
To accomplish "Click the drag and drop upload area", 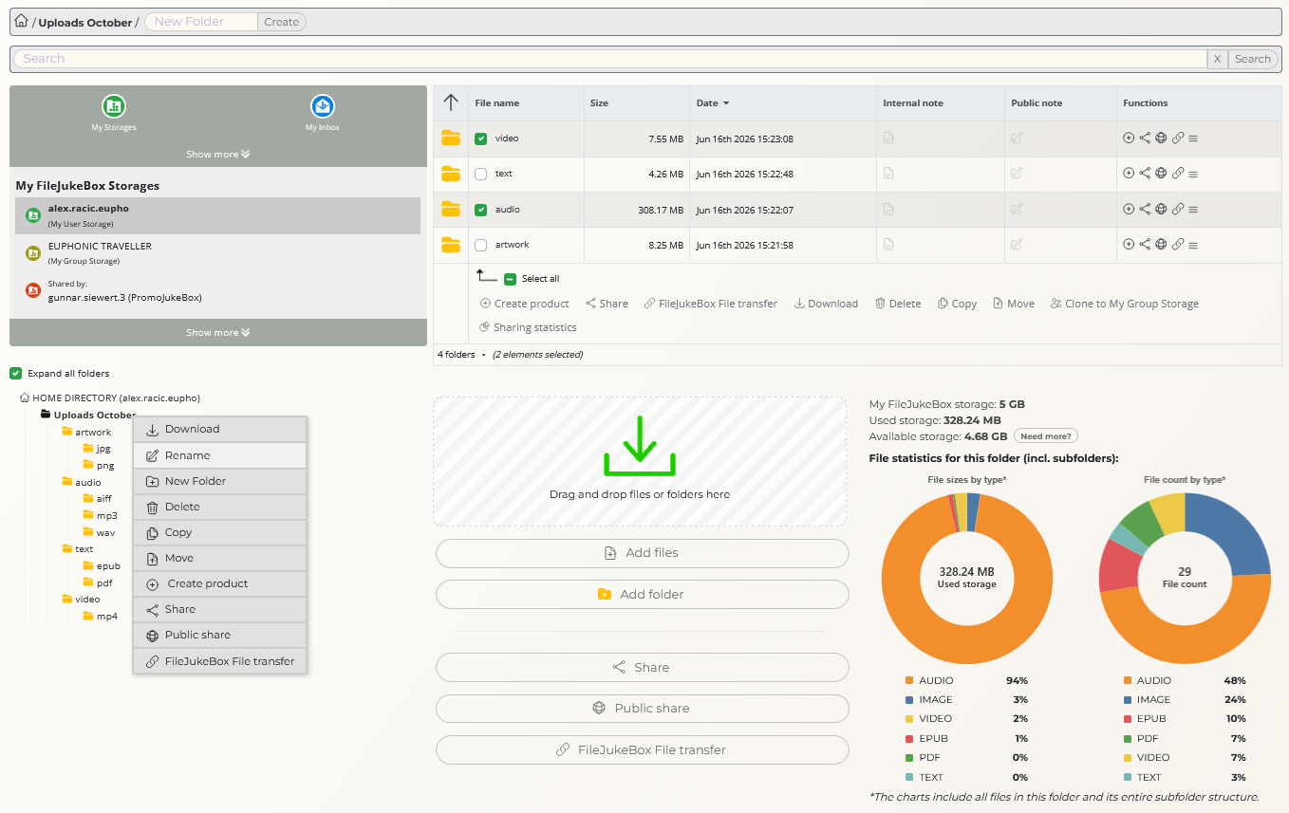I will coord(640,461).
